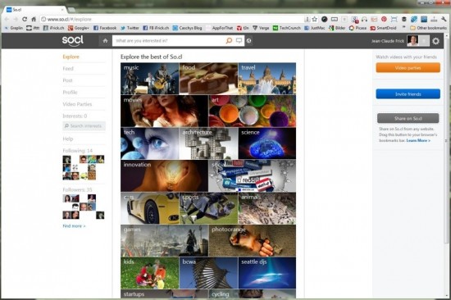Click the orange search magnifier icon
The width and height of the screenshot is (451, 300).
pos(229,41)
